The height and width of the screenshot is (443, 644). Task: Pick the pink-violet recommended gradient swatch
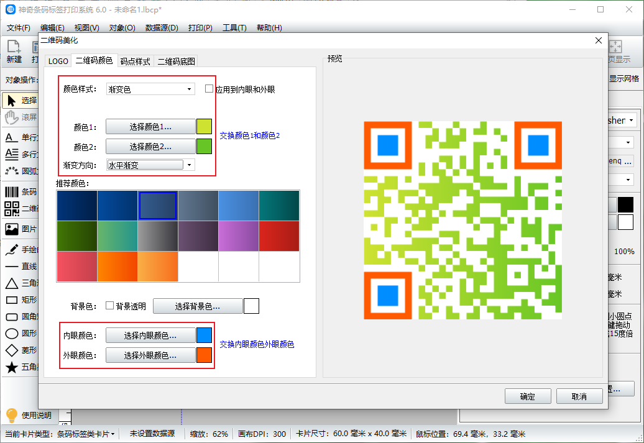(239, 236)
